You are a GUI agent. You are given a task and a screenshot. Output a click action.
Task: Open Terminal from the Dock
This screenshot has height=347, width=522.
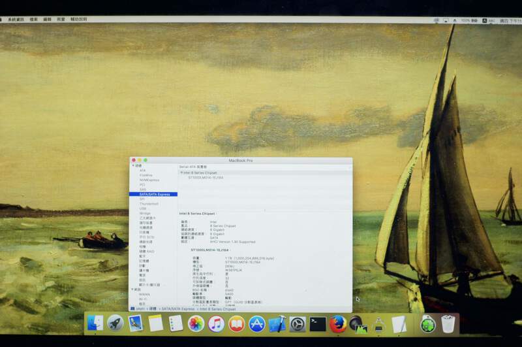pyautogui.click(x=318, y=324)
